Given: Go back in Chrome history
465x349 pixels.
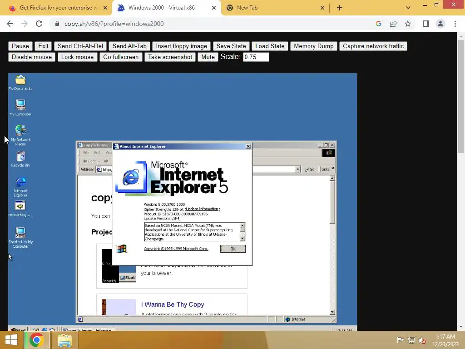Looking at the screenshot, I should pyautogui.click(x=10, y=24).
